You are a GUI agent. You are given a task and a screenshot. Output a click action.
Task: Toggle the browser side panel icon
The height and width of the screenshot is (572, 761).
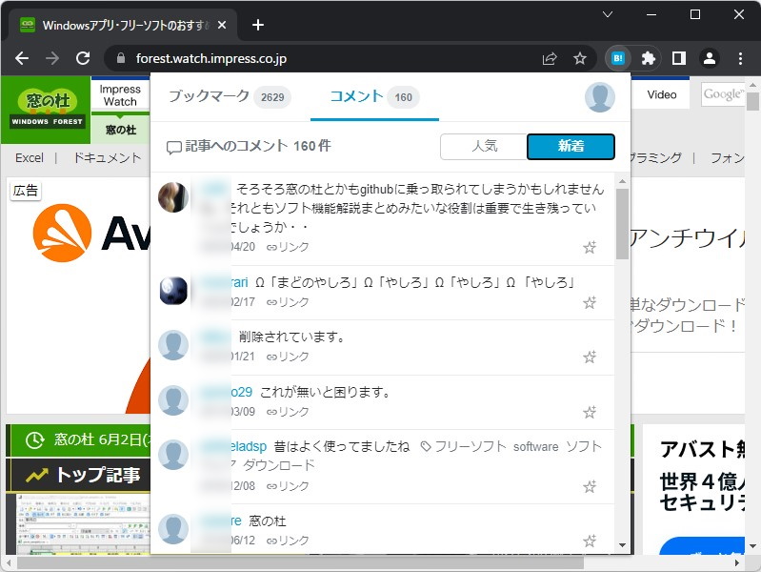pos(679,58)
